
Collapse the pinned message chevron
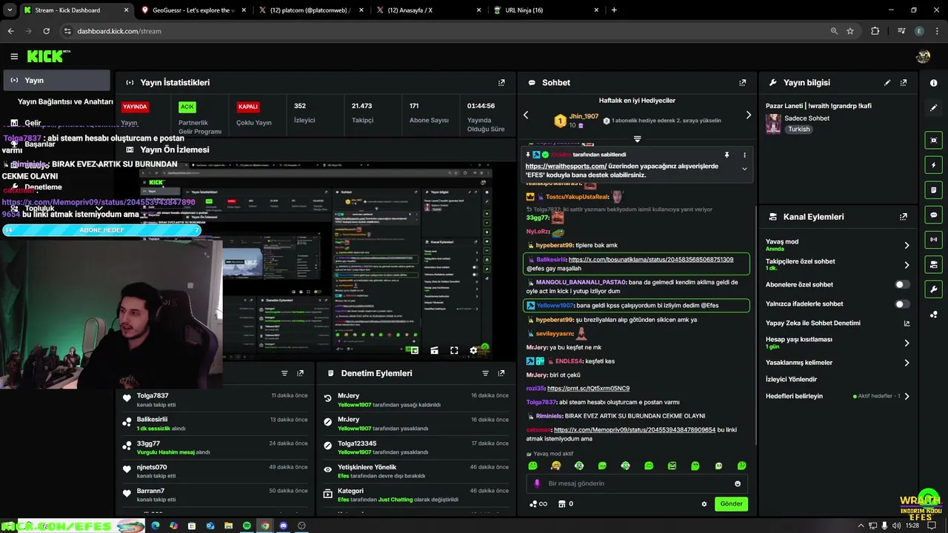tap(744, 169)
